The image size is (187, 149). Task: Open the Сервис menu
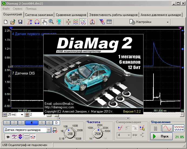pos(18,9)
